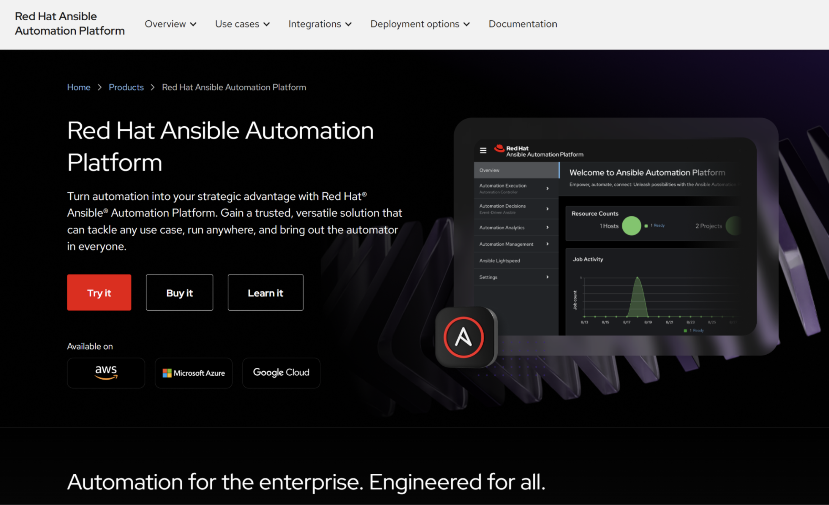Go to Home breadcrumb

[x=78, y=87]
